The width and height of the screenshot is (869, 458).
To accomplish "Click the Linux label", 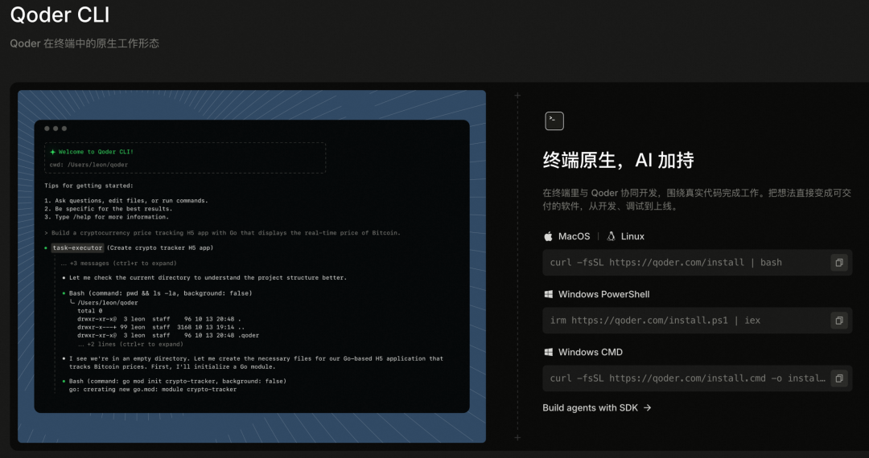I will (632, 236).
